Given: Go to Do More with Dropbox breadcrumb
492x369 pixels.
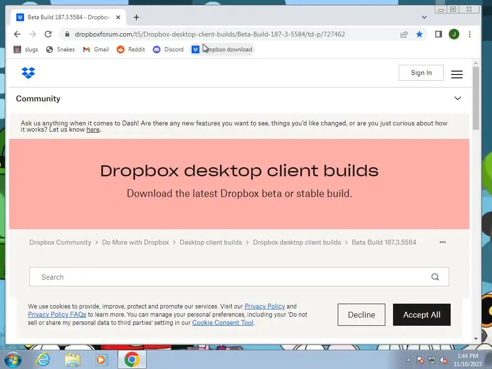Looking at the screenshot, I should 135,242.
